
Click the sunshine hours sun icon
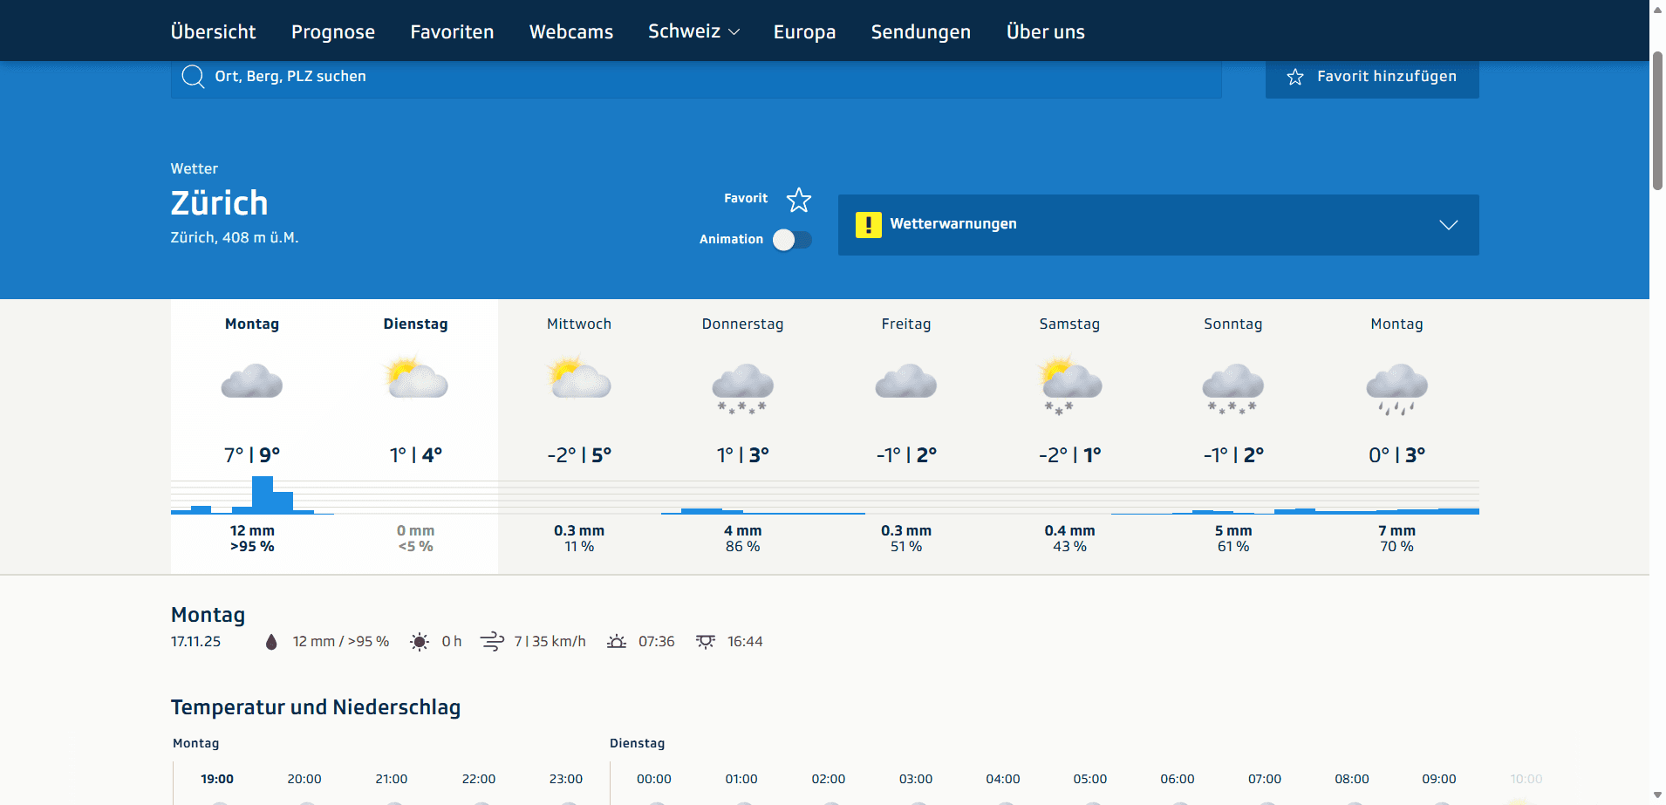(420, 642)
